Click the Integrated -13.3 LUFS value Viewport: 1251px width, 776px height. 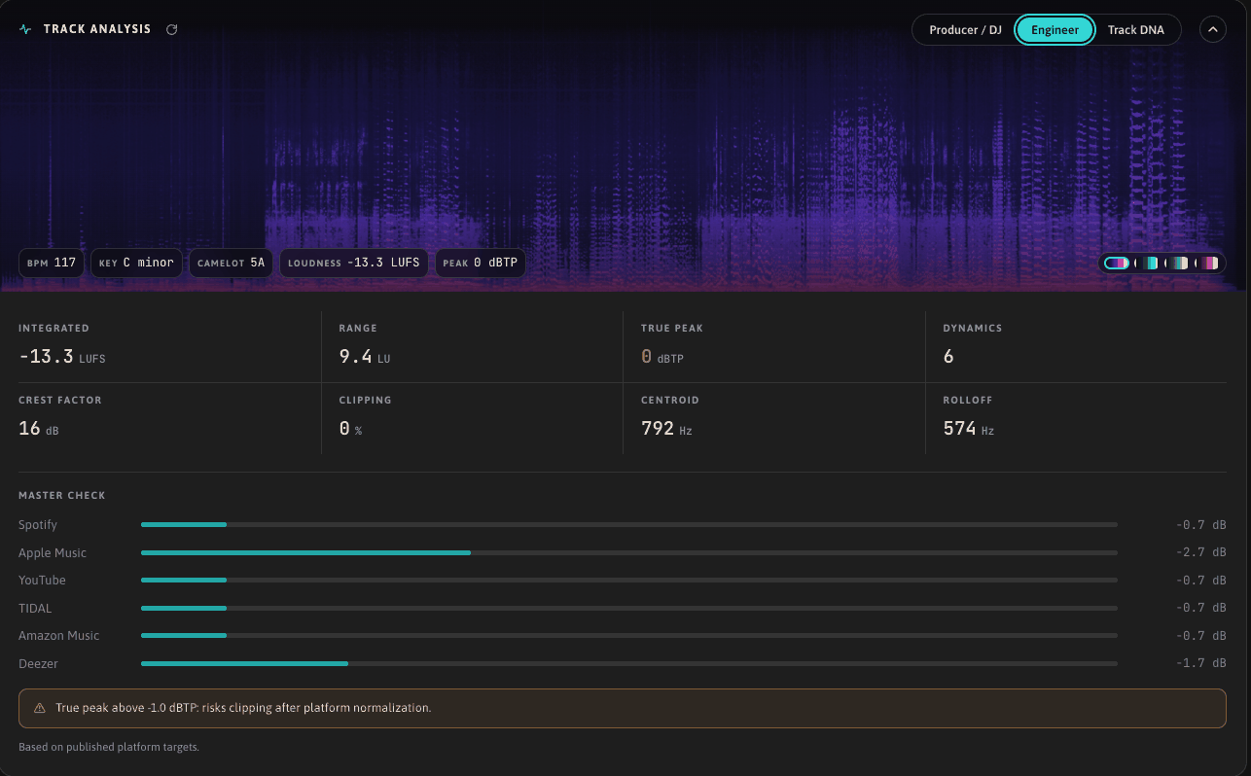[x=61, y=357]
